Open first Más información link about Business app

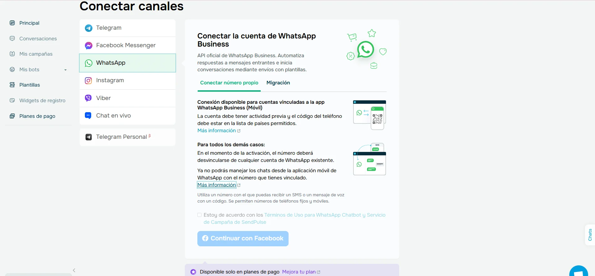click(217, 131)
